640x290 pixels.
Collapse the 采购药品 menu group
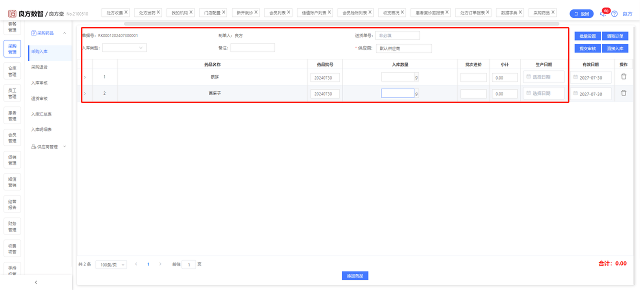click(x=64, y=33)
